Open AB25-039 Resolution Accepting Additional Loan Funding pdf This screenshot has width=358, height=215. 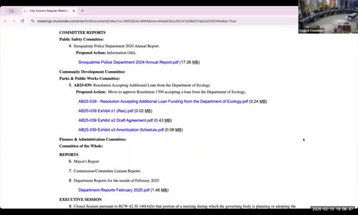(x=163, y=101)
